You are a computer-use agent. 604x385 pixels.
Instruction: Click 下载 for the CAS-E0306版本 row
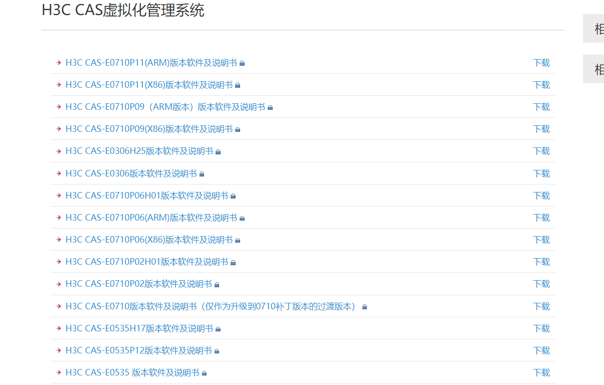(x=541, y=173)
